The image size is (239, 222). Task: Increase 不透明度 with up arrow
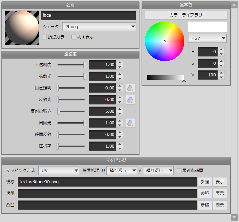coord(120,62)
